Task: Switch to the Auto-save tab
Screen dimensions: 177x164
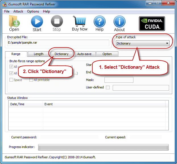Action: pos(84,54)
